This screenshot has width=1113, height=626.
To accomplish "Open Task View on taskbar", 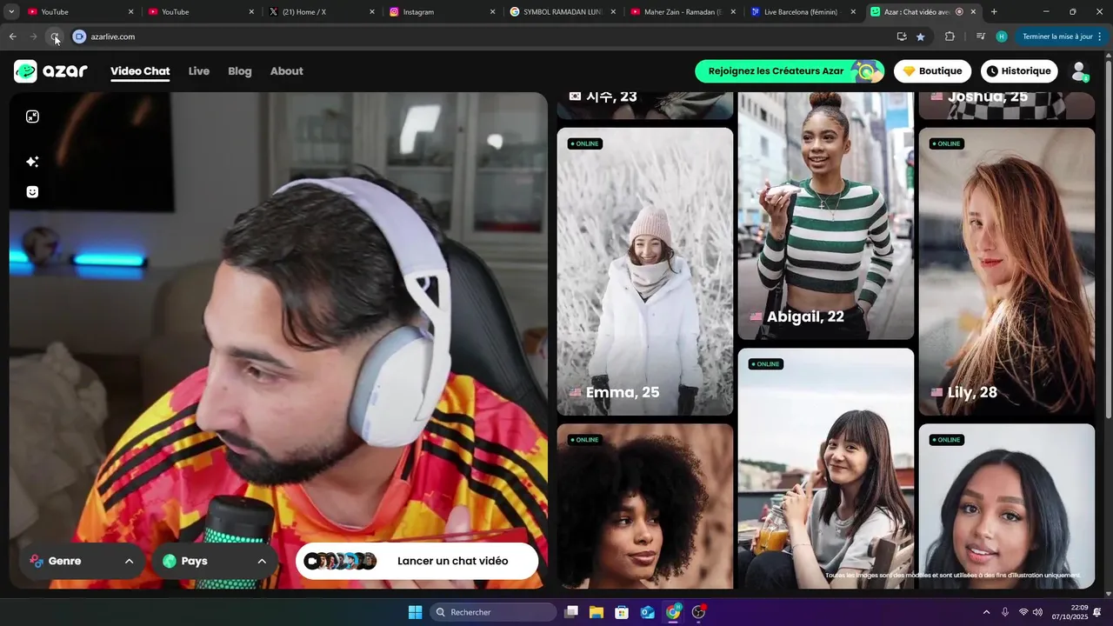I will pos(571,612).
